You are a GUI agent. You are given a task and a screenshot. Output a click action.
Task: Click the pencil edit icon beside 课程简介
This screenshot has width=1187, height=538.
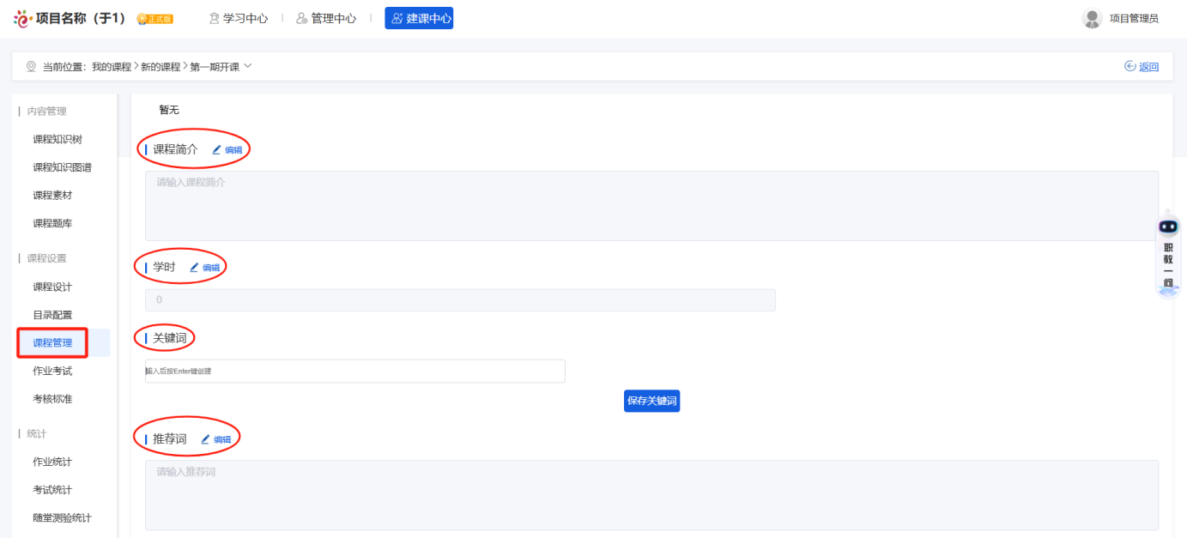[x=217, y=149]
